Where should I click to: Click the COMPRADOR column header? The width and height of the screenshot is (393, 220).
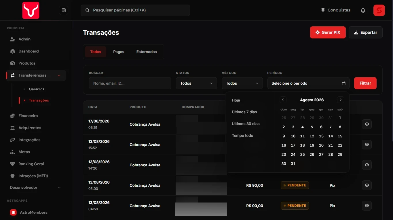coord(193,107)
